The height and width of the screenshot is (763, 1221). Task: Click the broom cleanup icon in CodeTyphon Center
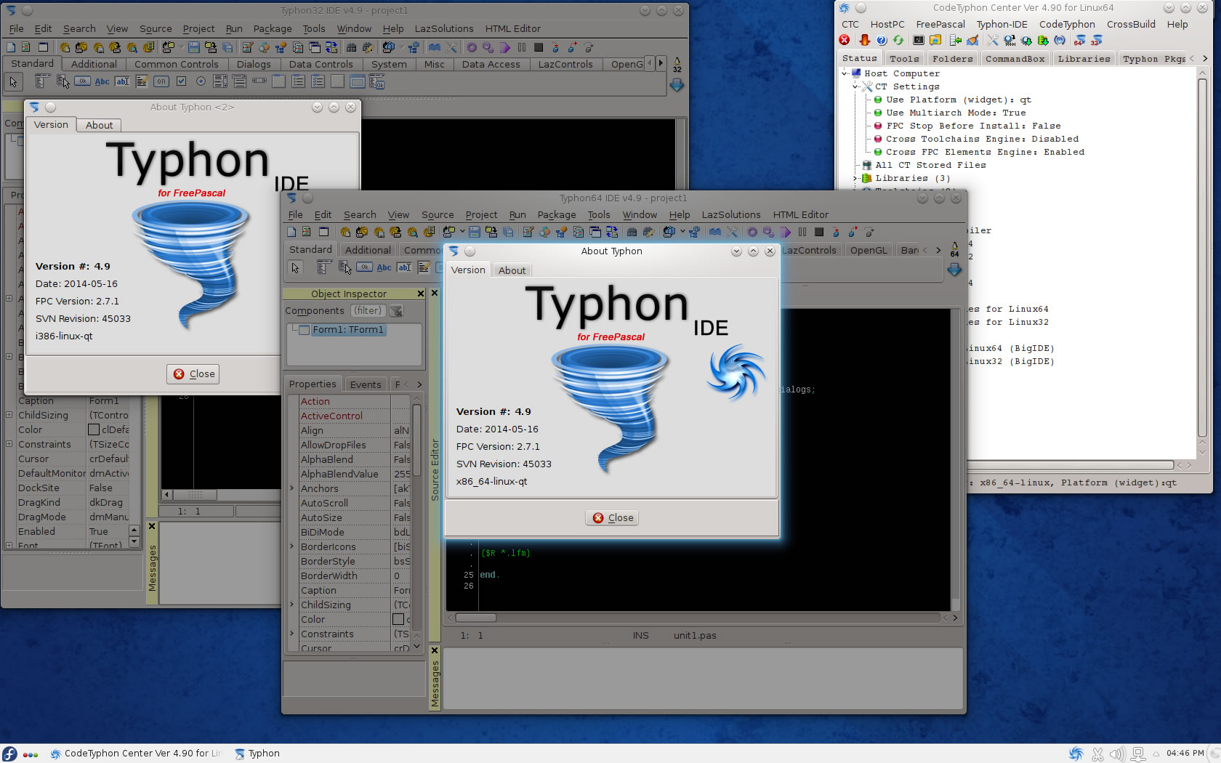point(972,40)
